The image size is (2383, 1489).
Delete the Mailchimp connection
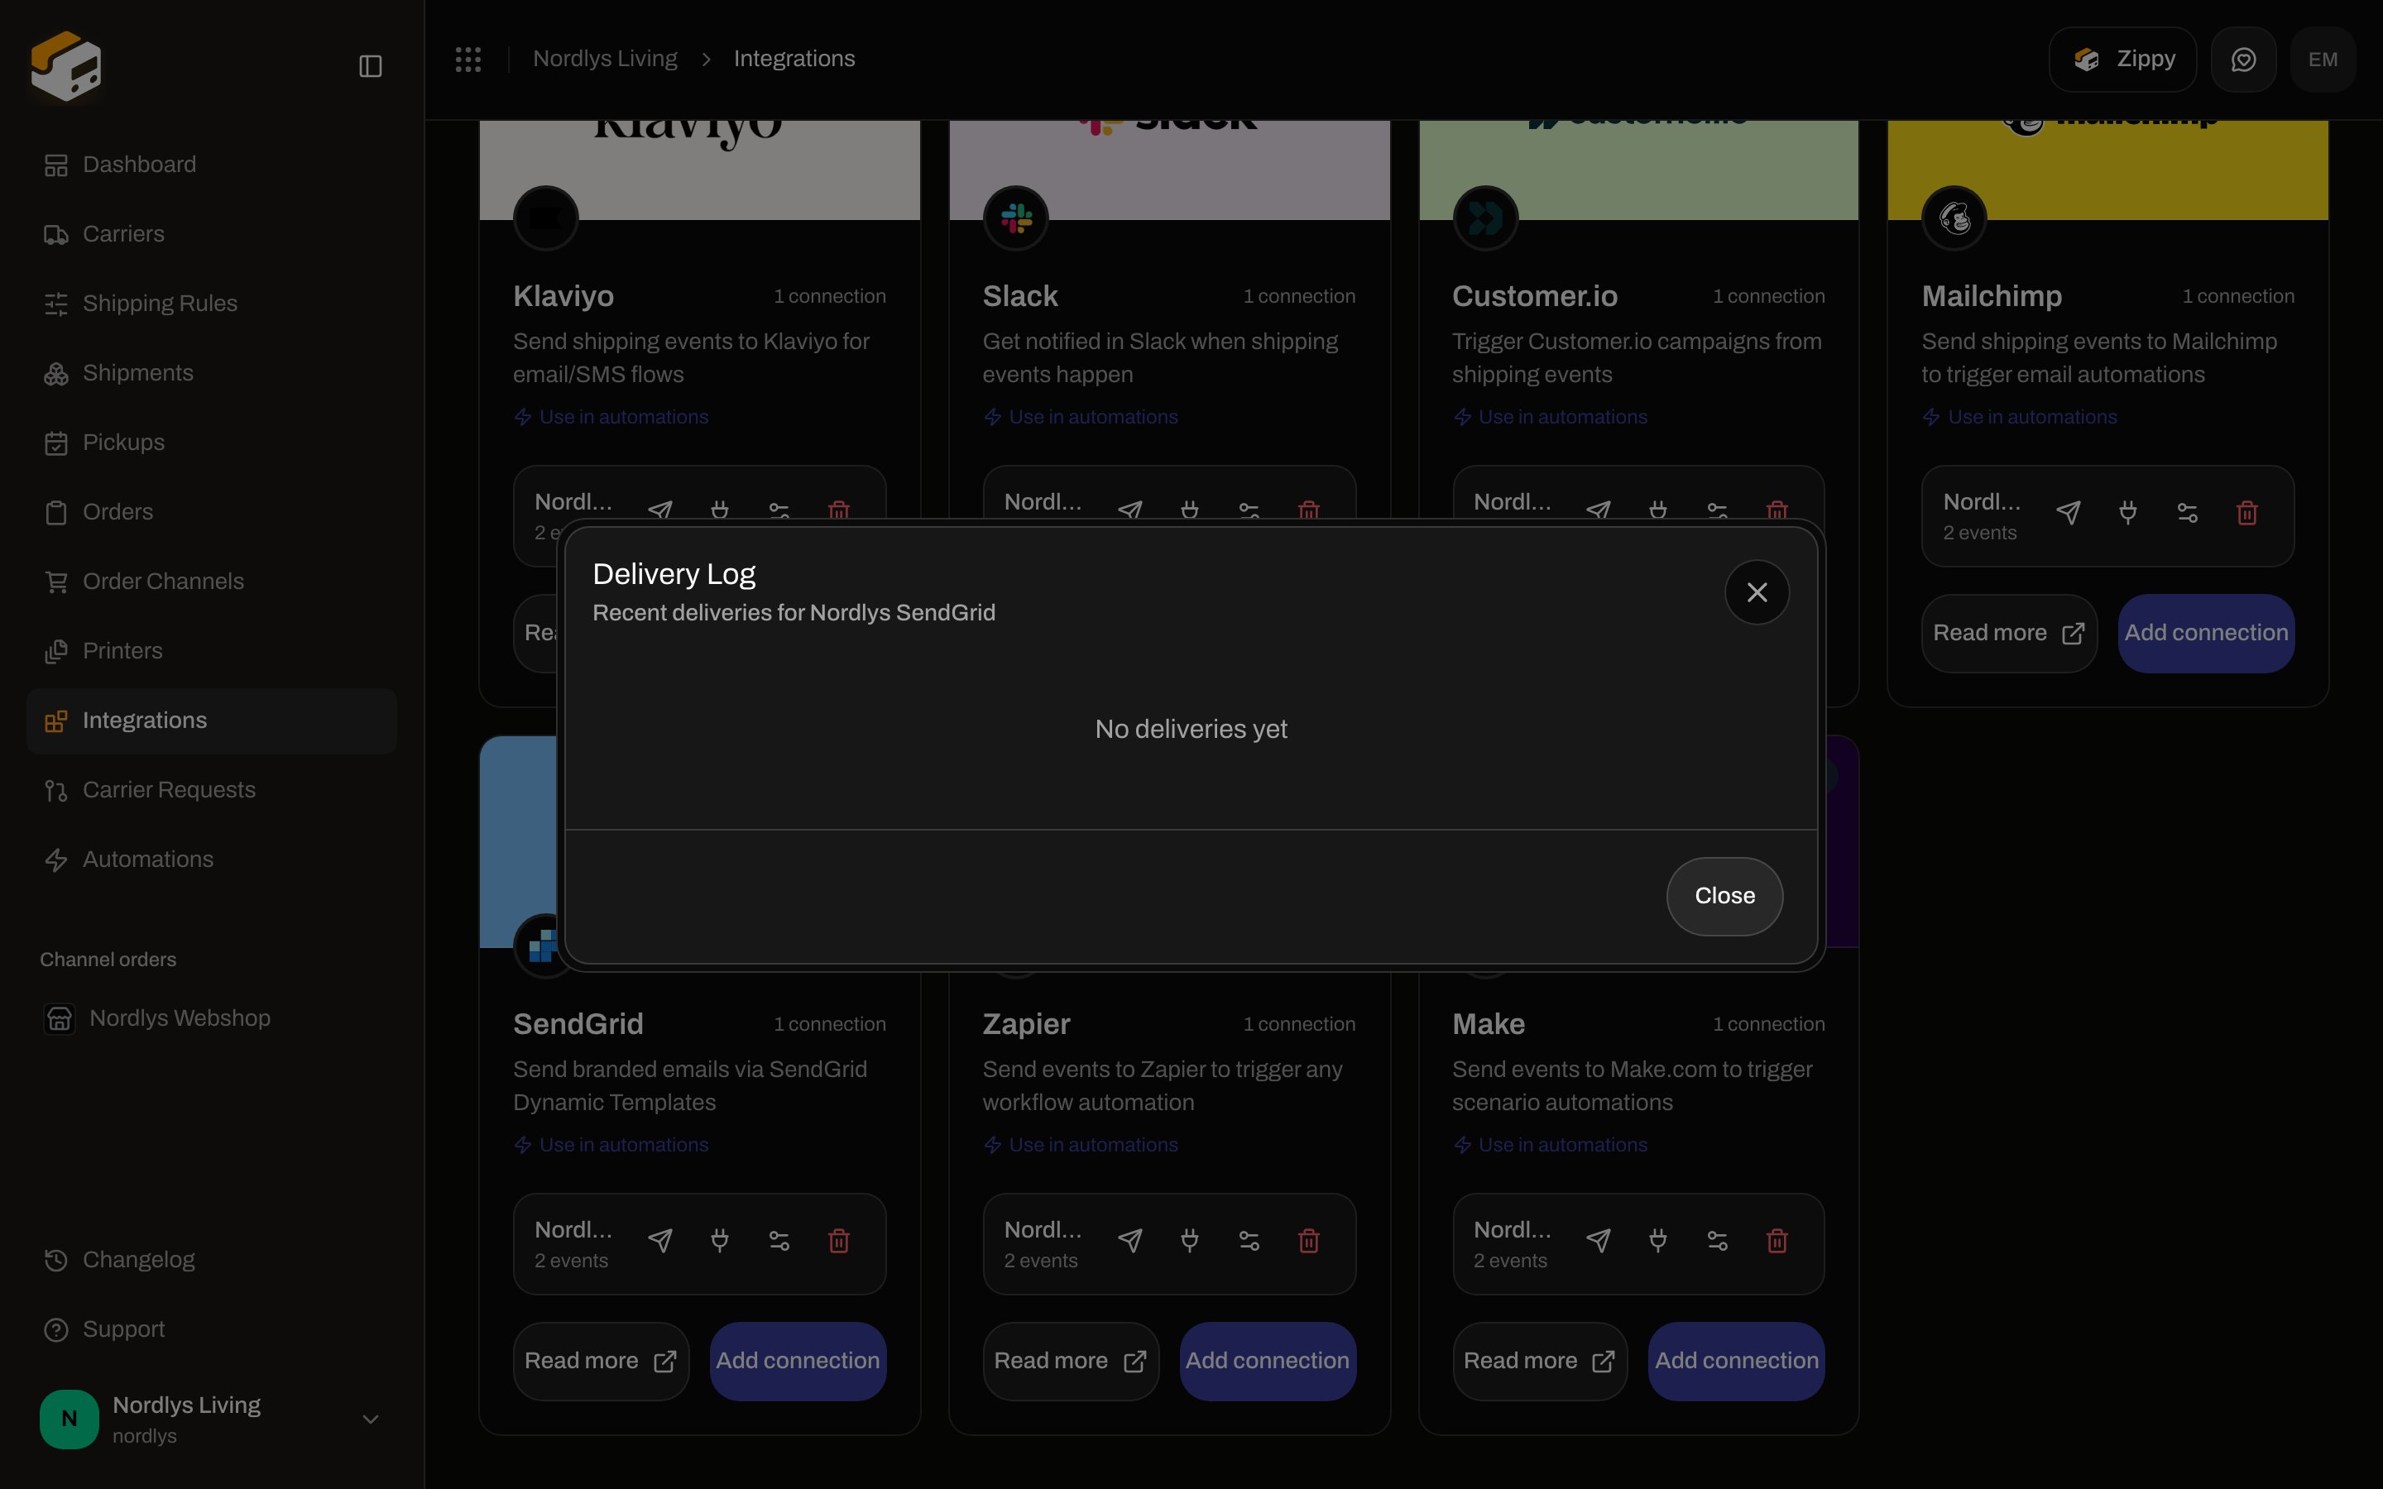(2247, 512)
